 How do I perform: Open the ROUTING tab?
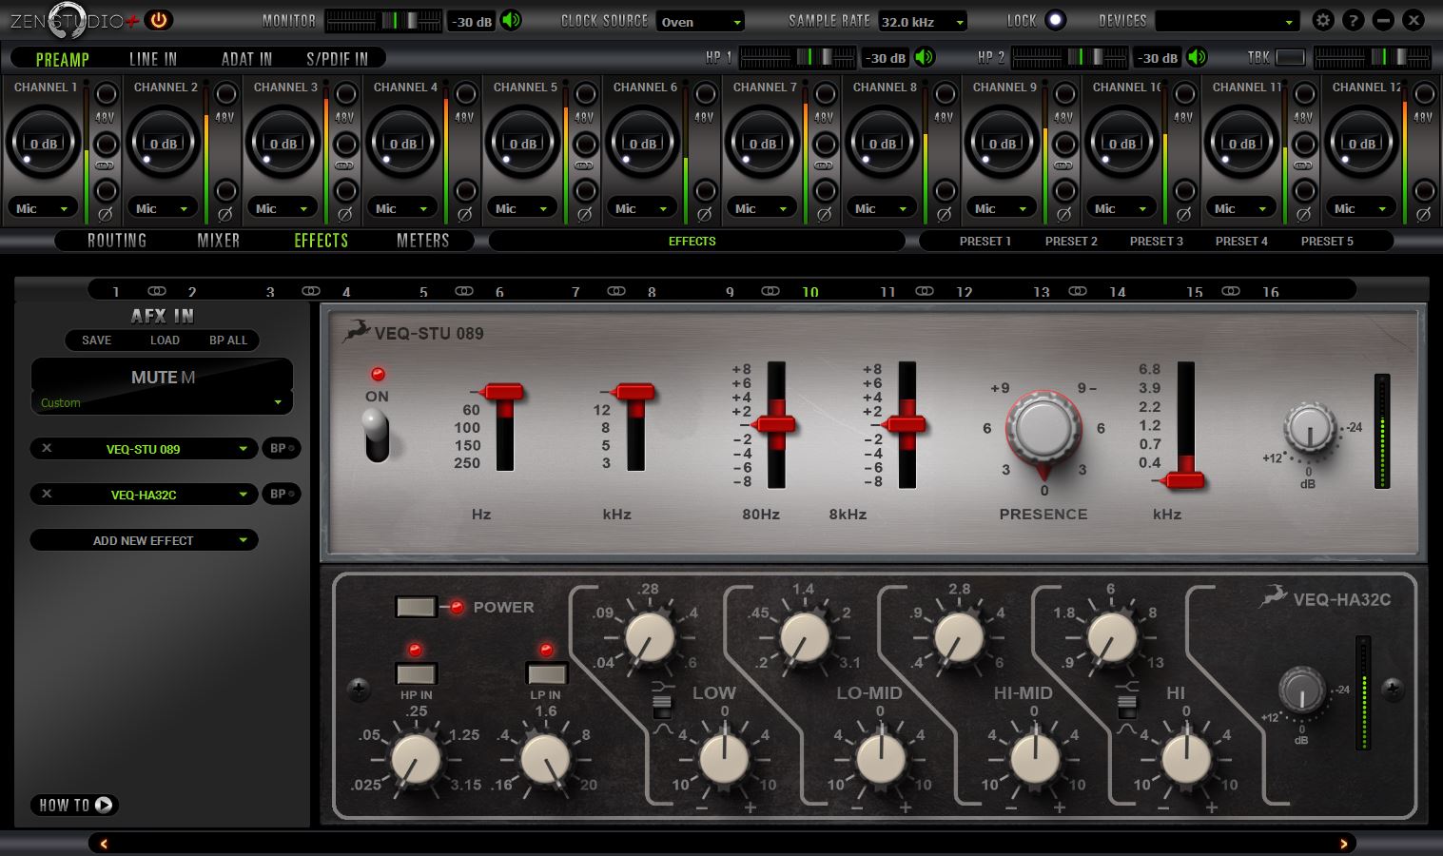[117, 241]
